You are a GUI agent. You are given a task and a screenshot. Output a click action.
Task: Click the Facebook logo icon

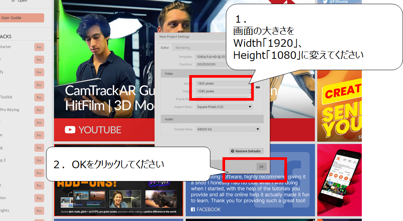pyautogui.click(x=193, y=209)
